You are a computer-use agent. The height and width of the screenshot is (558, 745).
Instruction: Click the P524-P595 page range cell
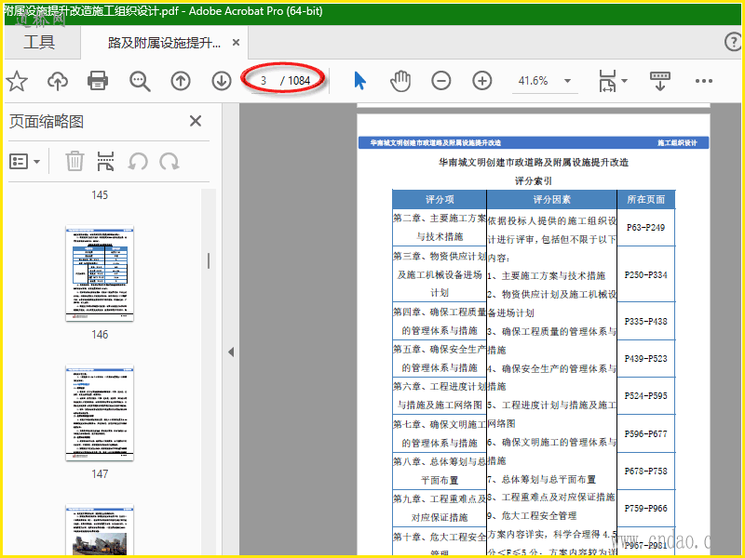(645, 396)
